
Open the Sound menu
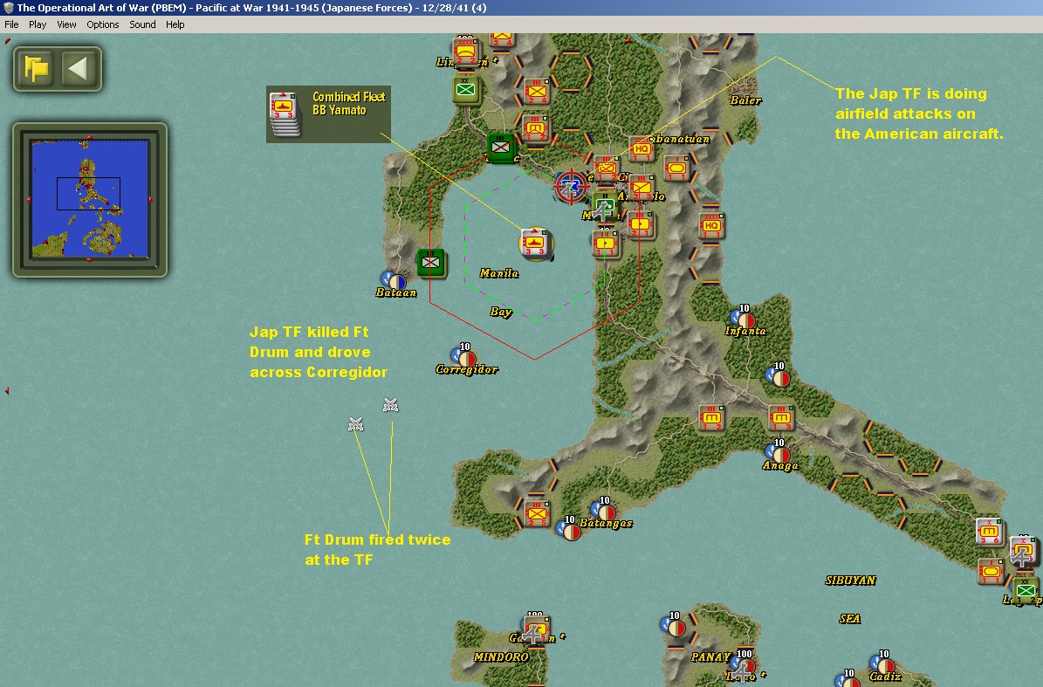(x=142, y=24)
